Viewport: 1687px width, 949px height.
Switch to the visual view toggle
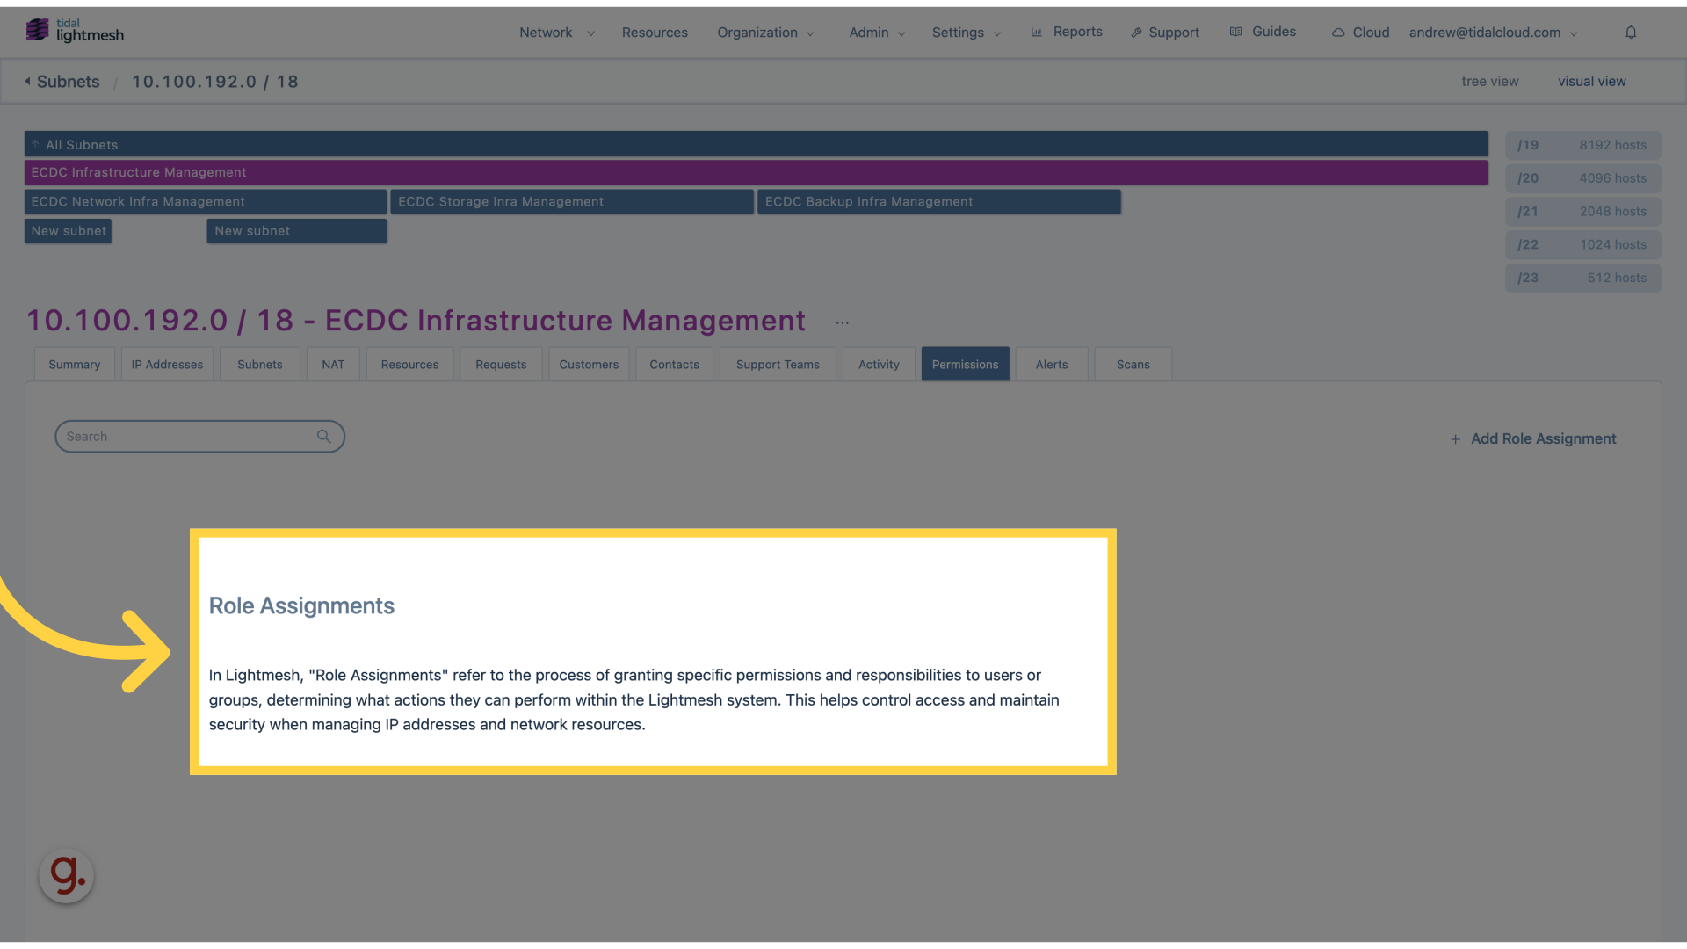click(1592, 81)
